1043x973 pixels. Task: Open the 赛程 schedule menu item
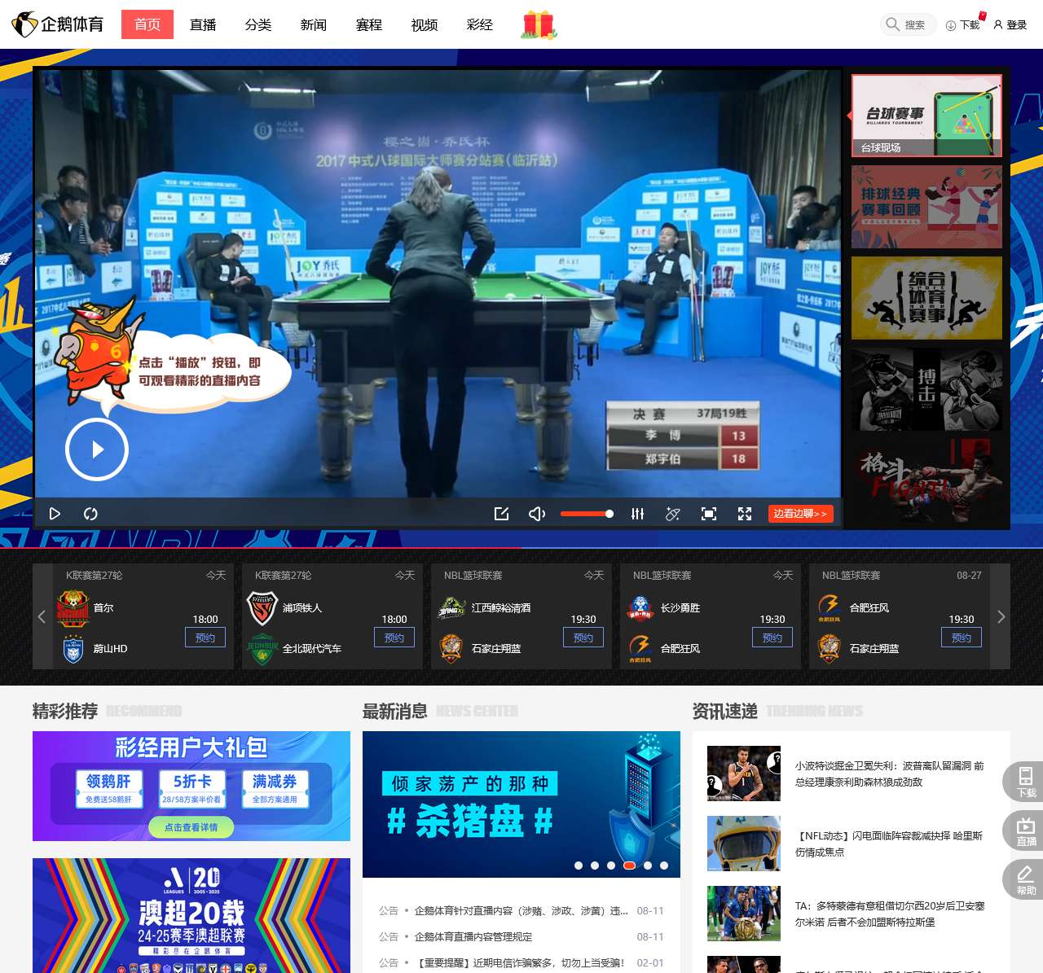pos(369,25)
